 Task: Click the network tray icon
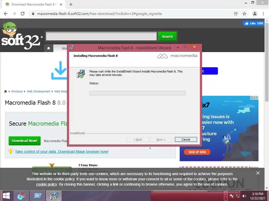[238, 196]
